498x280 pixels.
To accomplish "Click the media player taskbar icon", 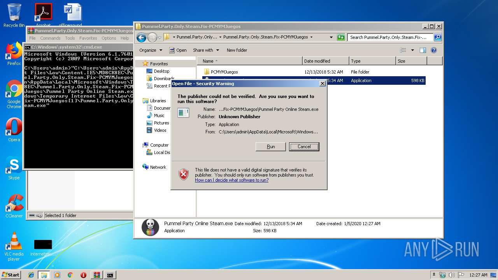I will tap(57, 275).
